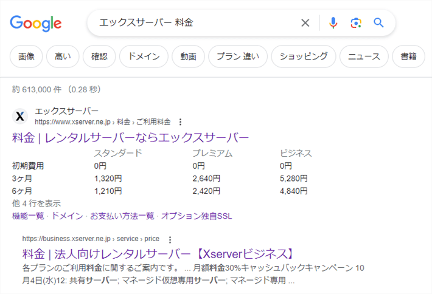This screenshot has height=294, width=432.
Task: Select the ショッピング filter chip
Action: click(x=304, y=56)
